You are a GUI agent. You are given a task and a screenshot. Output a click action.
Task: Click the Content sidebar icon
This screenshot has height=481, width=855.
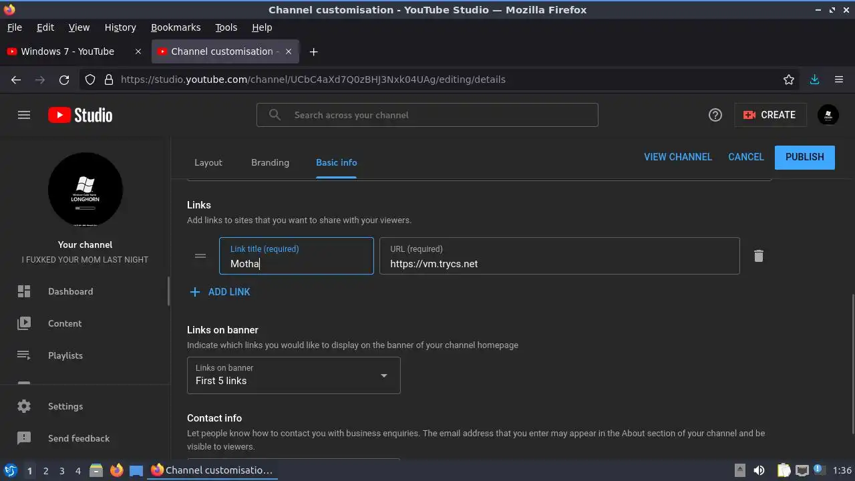coord(24,323)
